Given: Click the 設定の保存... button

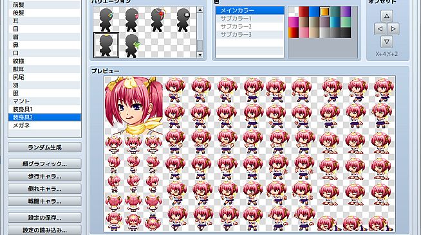Looking at the screenshot, I should pyautogui.click(x=44, y=218).
